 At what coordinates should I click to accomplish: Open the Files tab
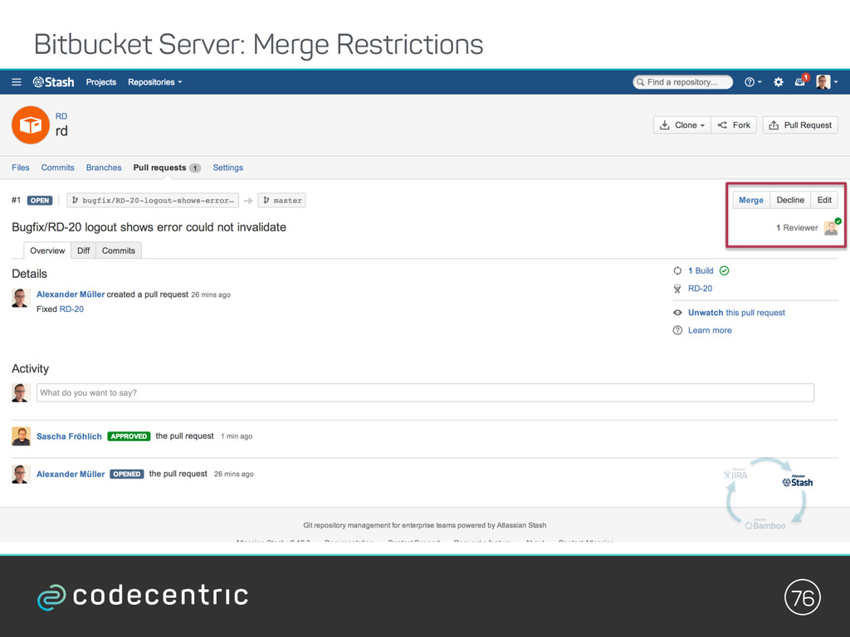[21, 168]
